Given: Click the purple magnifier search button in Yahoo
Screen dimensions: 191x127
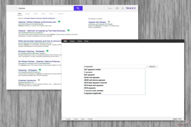Looking at the screenshot, I should (x=78, y=8).
